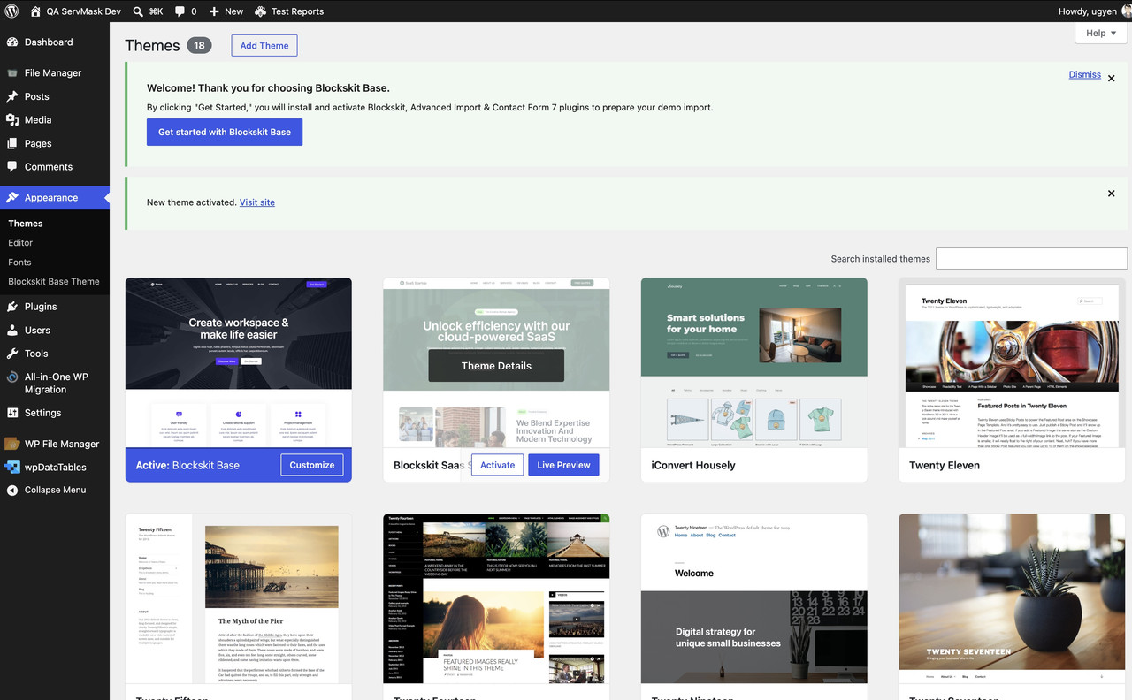Click the WP File Manager folder icon
This screenshot has height=700, width=1132.
[x=12, y=444]
